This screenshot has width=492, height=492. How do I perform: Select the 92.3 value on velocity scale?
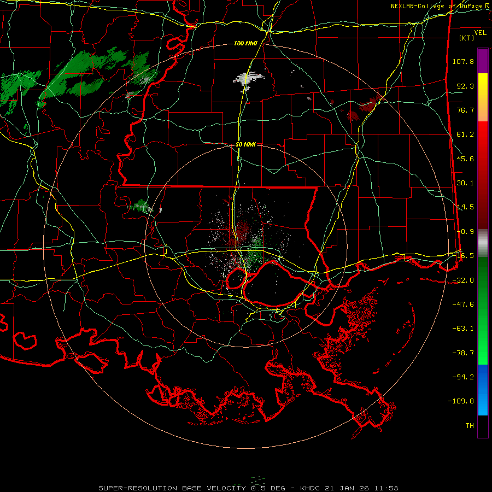[465, 86]
